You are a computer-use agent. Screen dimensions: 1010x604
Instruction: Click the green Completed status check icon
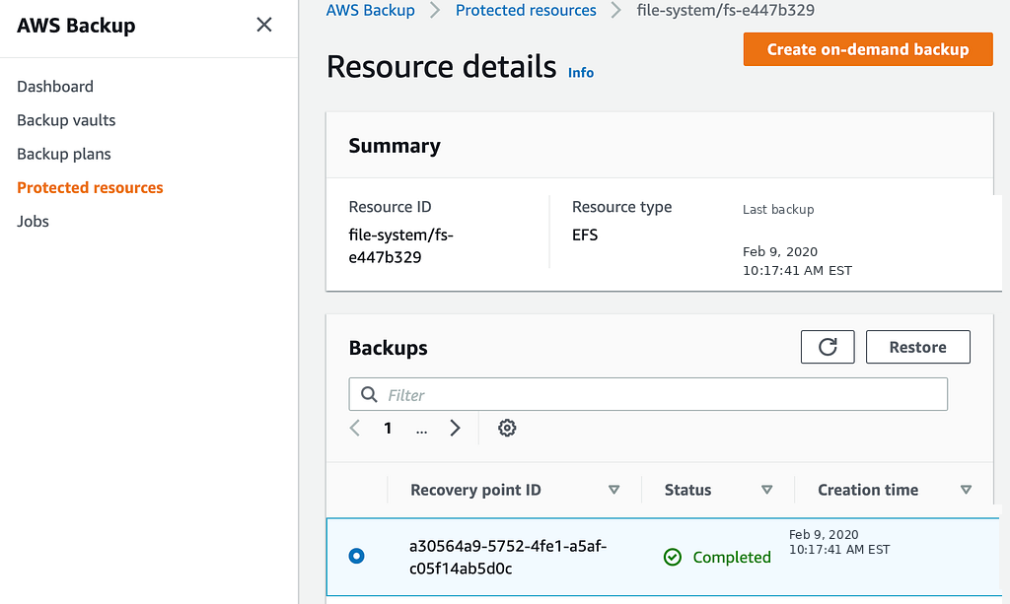(673, 557)
